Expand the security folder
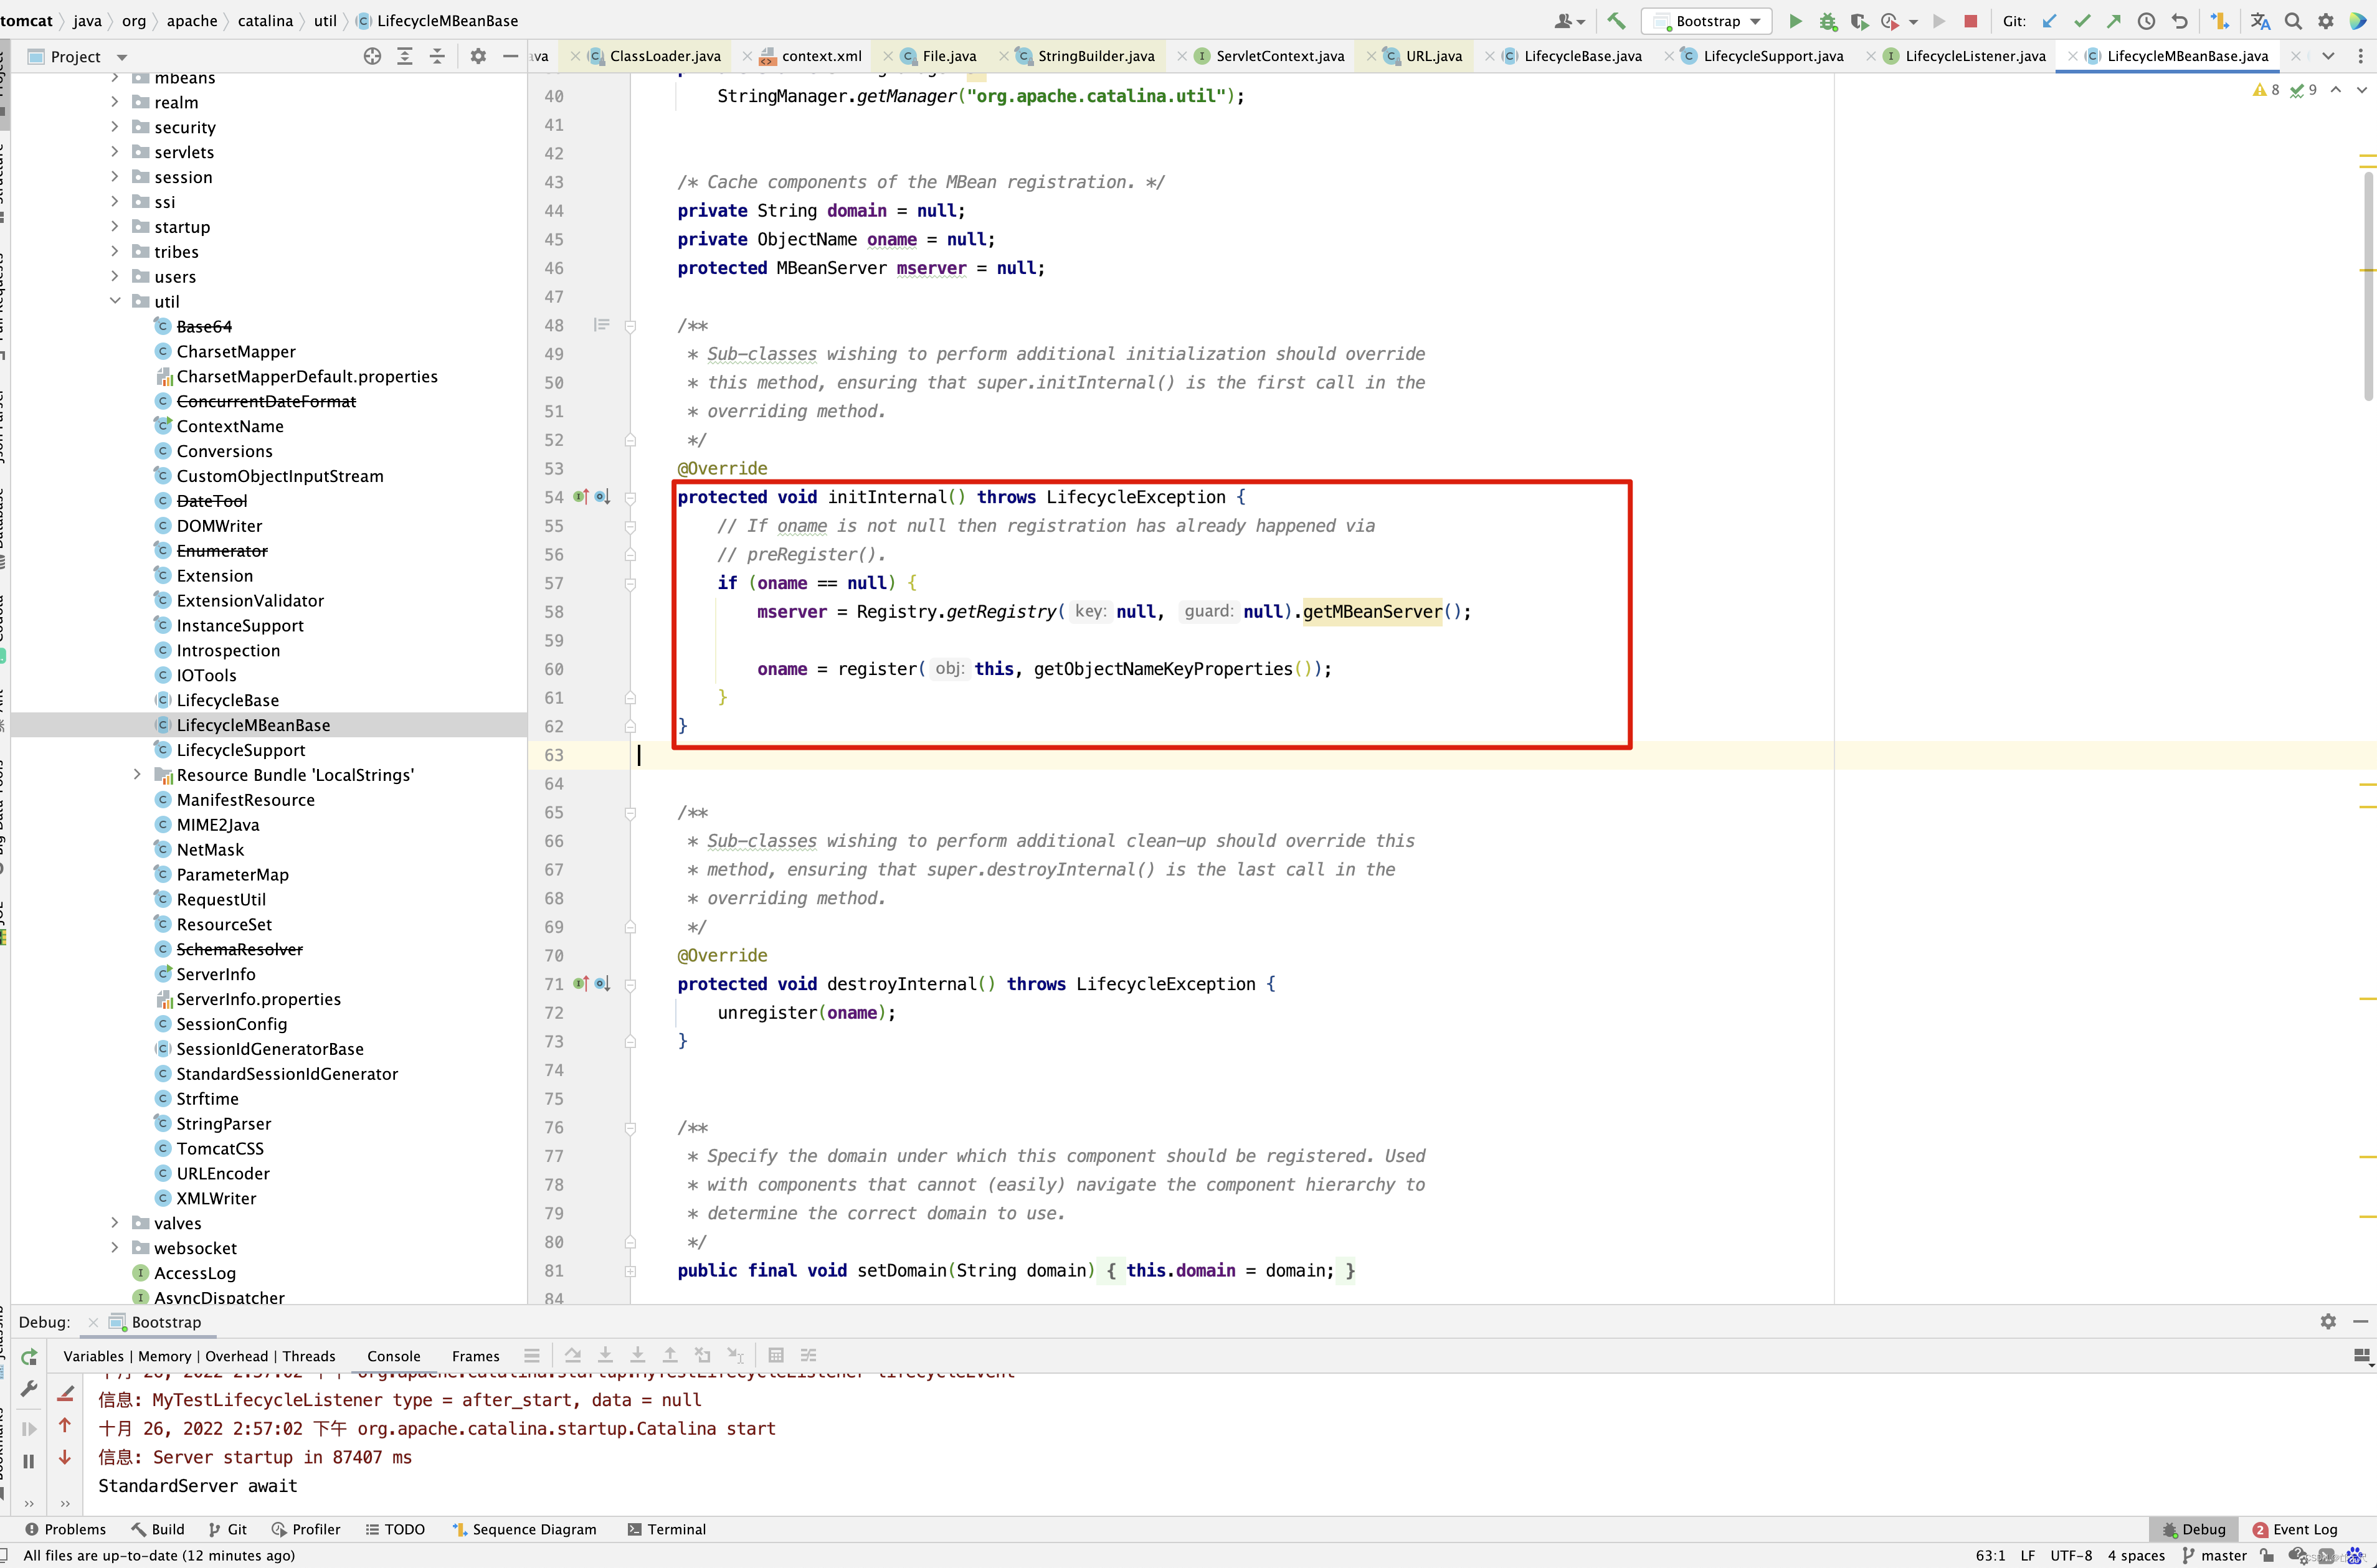Image resolution: width=2377 pixels, height=1568 pixels. pos(114,127)
